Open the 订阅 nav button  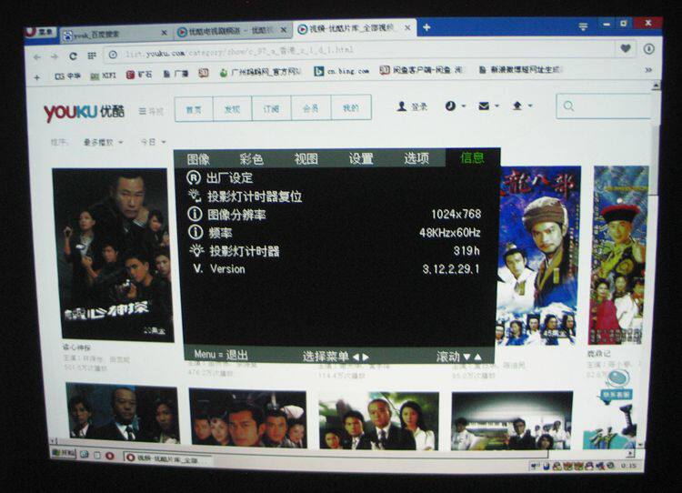(x=271, y=108)
